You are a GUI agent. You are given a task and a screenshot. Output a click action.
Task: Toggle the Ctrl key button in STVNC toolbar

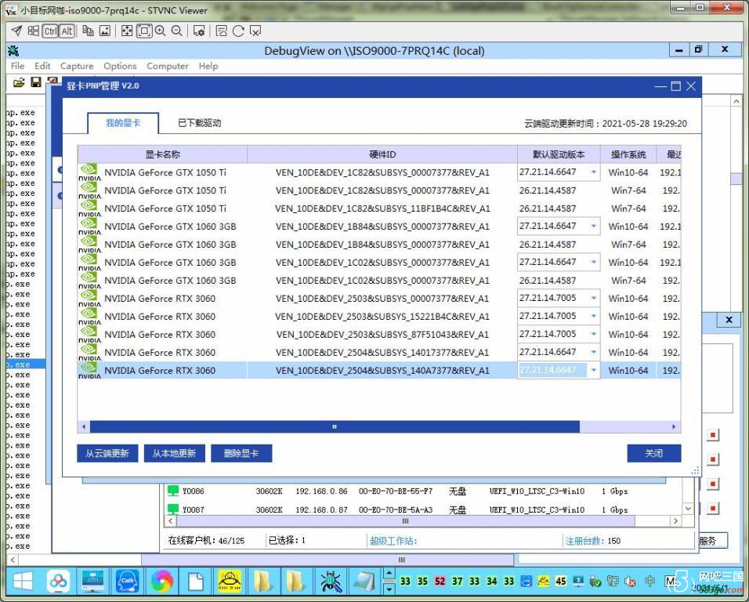(50, 31)
